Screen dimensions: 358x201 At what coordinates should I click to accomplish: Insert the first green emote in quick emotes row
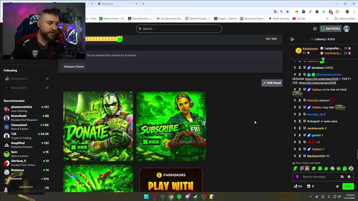click(x=295, y=168)
